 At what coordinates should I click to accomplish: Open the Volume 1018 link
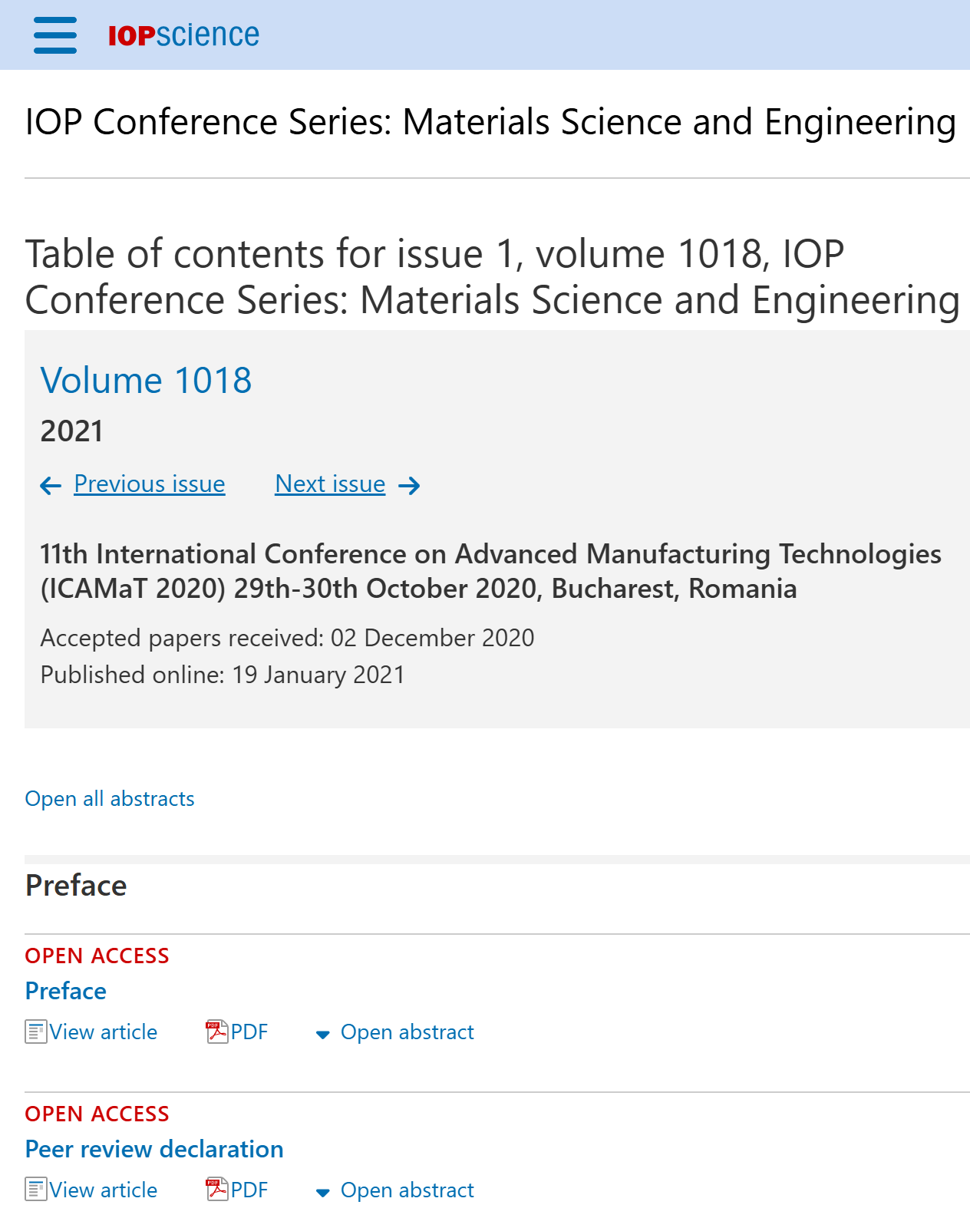[x=146, y=380]
